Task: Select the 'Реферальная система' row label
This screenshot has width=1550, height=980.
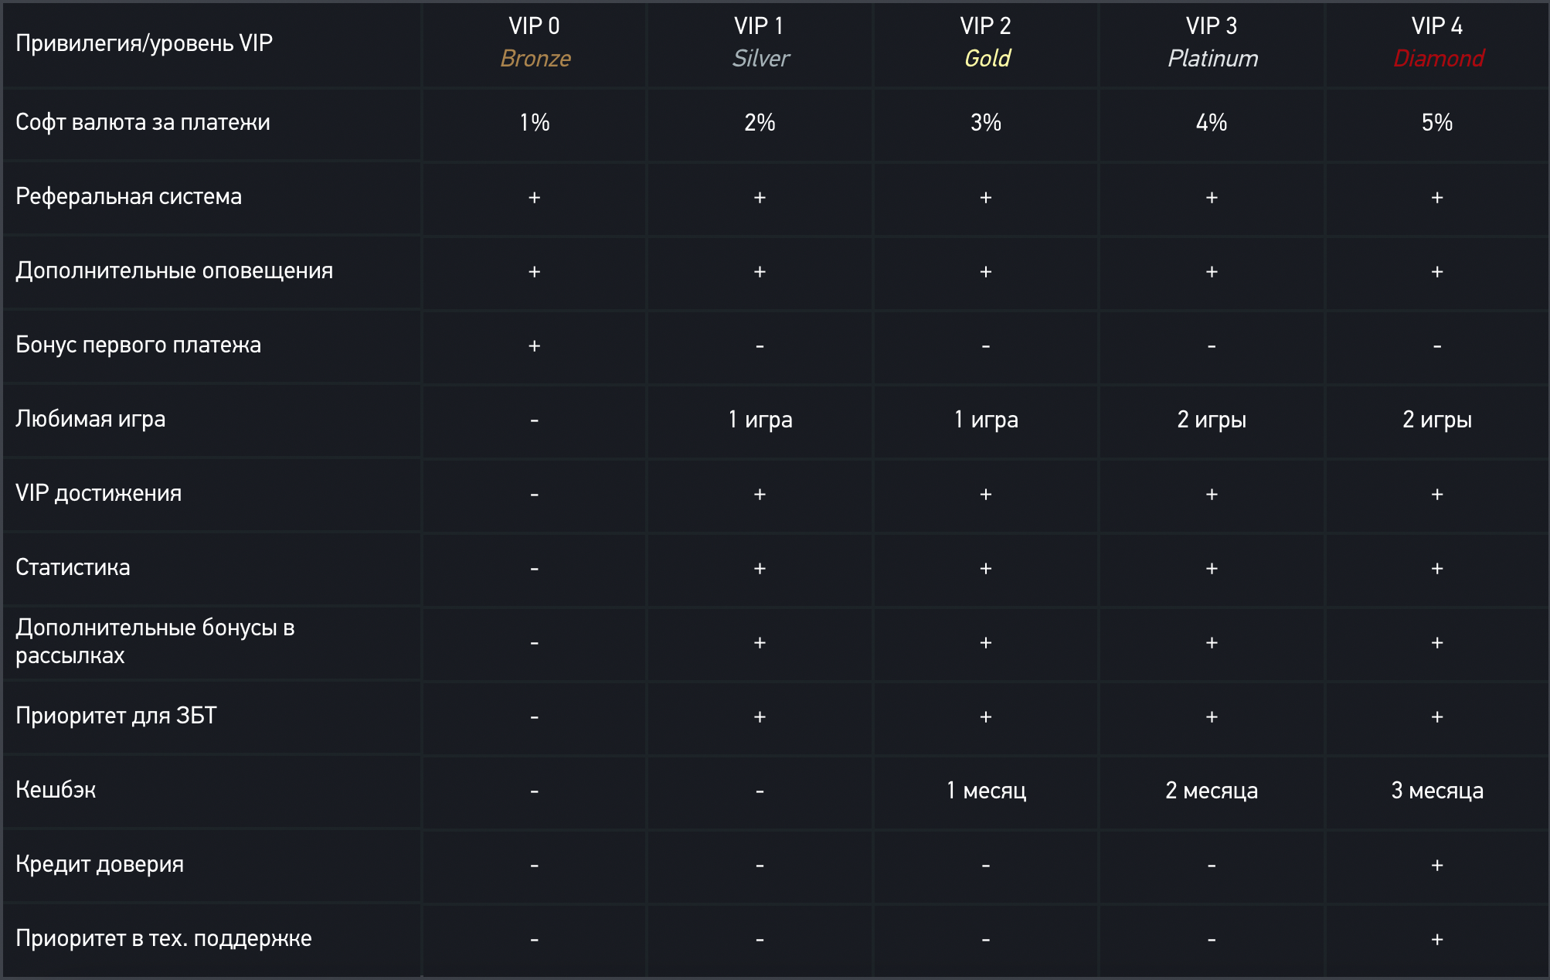Action: click(128, 196)
